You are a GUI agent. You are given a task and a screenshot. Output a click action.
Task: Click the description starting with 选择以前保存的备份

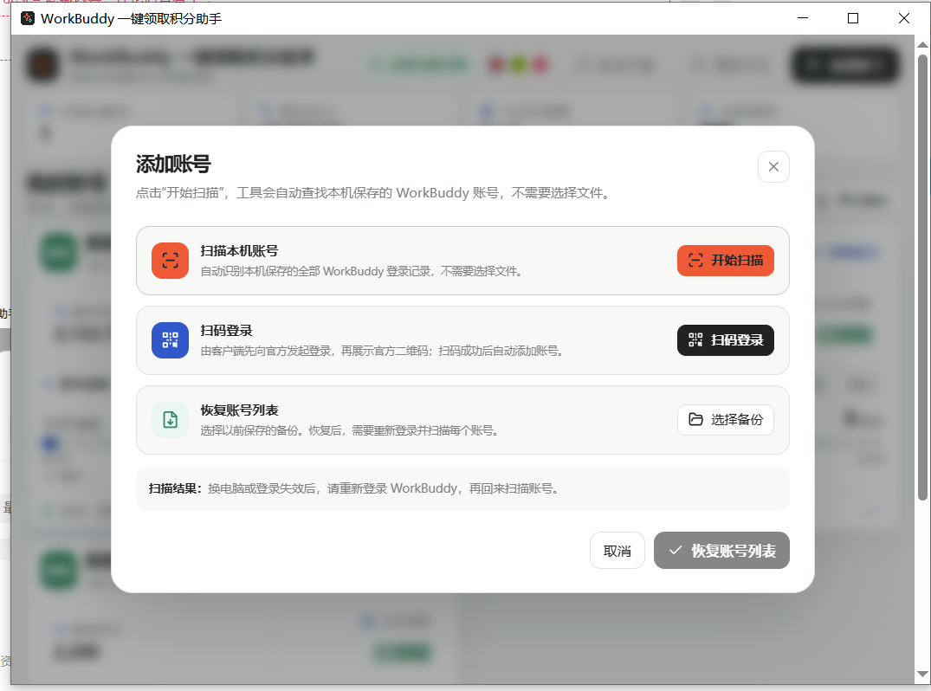[x=349, y=430]
